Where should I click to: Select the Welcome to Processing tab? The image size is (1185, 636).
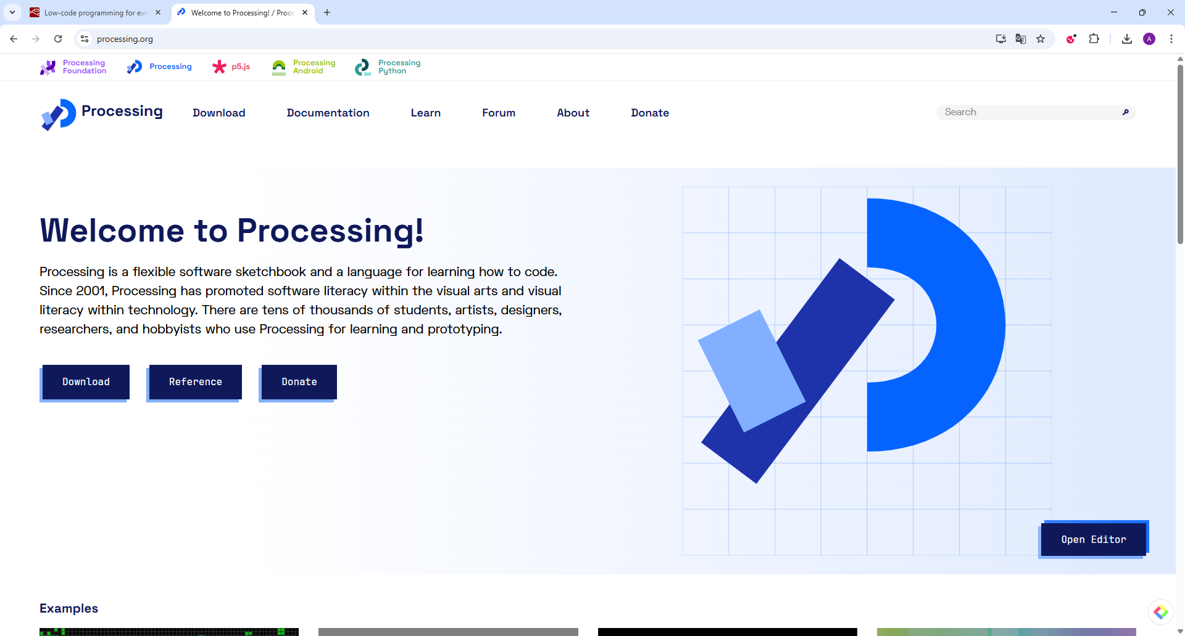click(x=243, y=12)
